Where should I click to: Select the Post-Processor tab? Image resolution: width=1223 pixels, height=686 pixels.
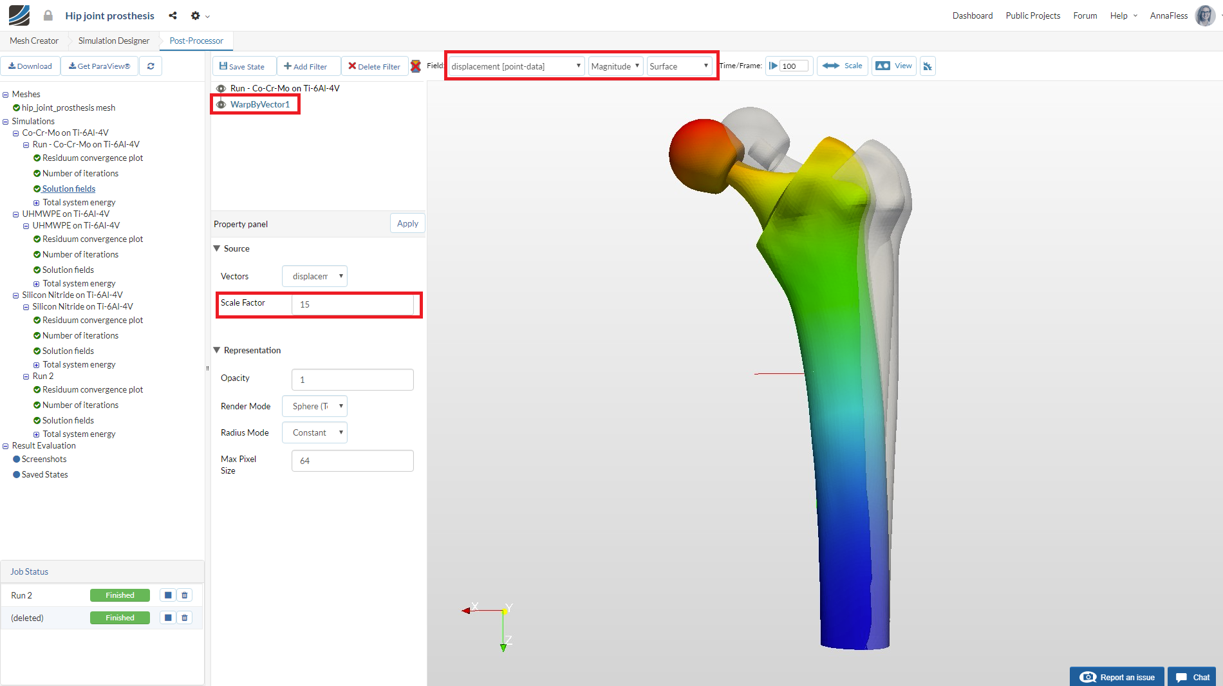tap(196, 41)
